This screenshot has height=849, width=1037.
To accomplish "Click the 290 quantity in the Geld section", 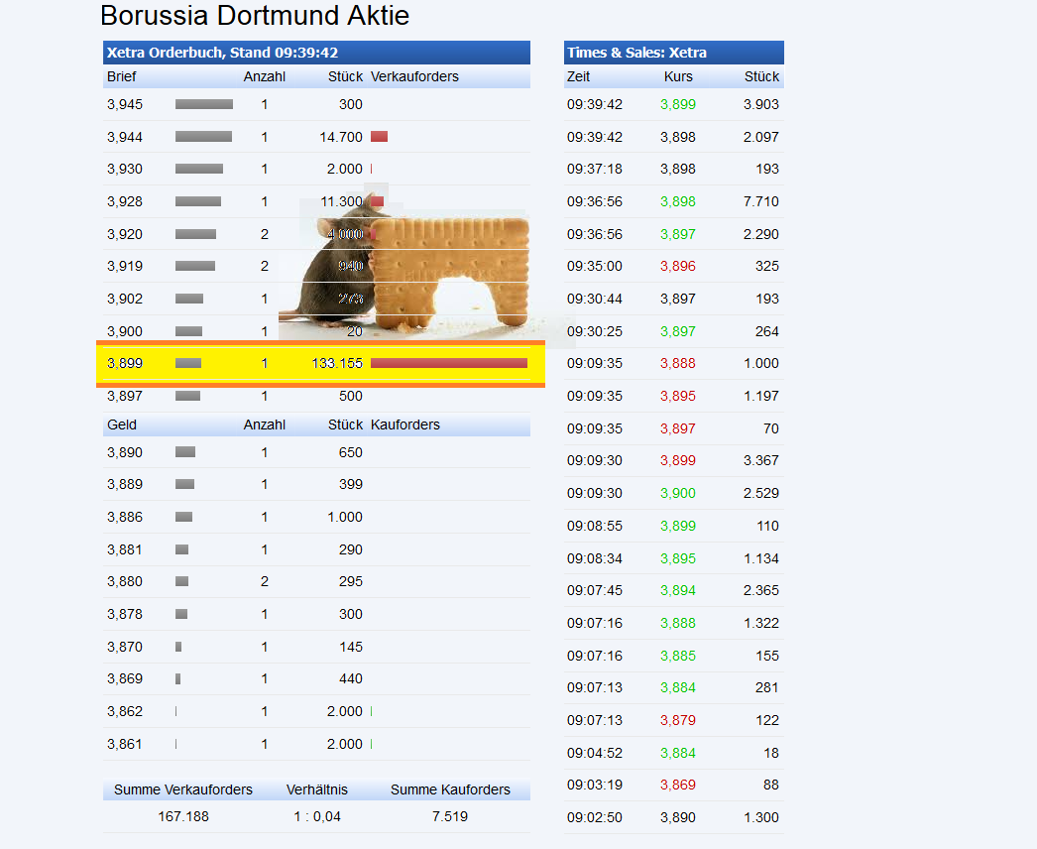I will [351, 549].
